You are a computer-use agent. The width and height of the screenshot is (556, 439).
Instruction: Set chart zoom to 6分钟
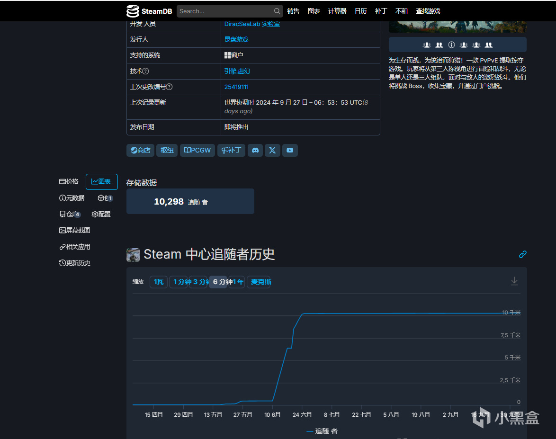(x=218, y=282)
